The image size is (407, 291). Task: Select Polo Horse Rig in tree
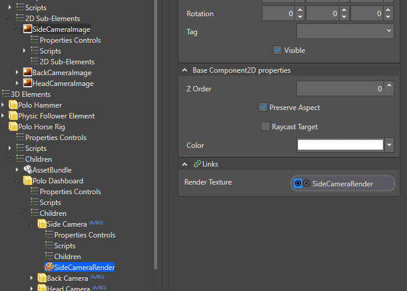pos(41,127)
